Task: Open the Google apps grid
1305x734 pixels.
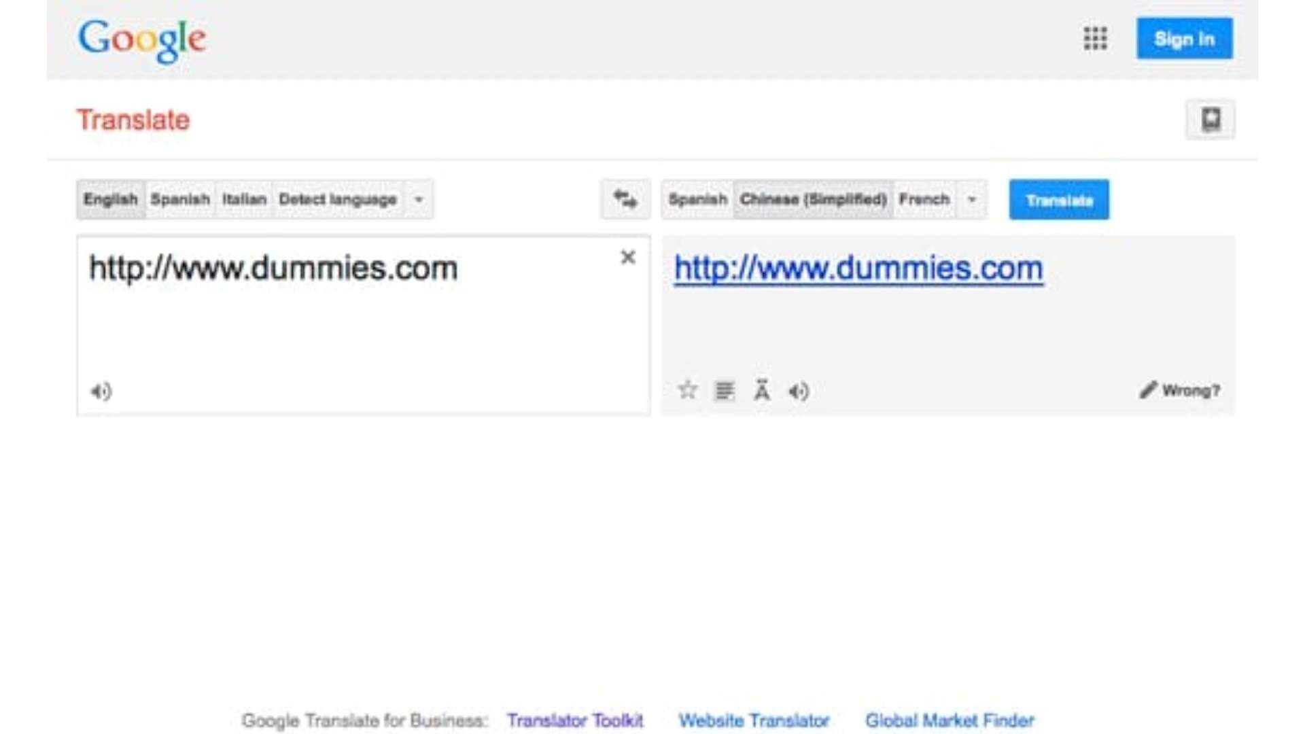Action: tap(1095, 39)
